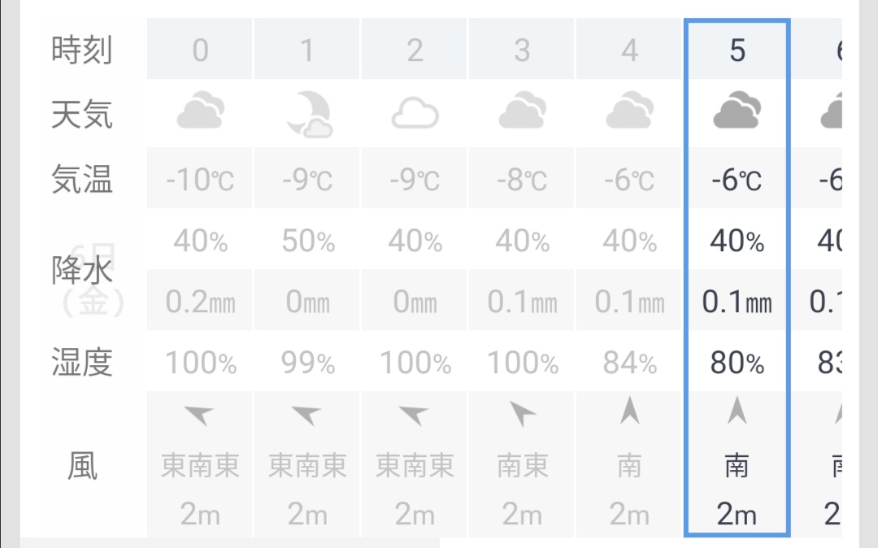Click the dark cloudy icon at hour 5
This screenshot has height=548, width=878.
click(737, 111)
